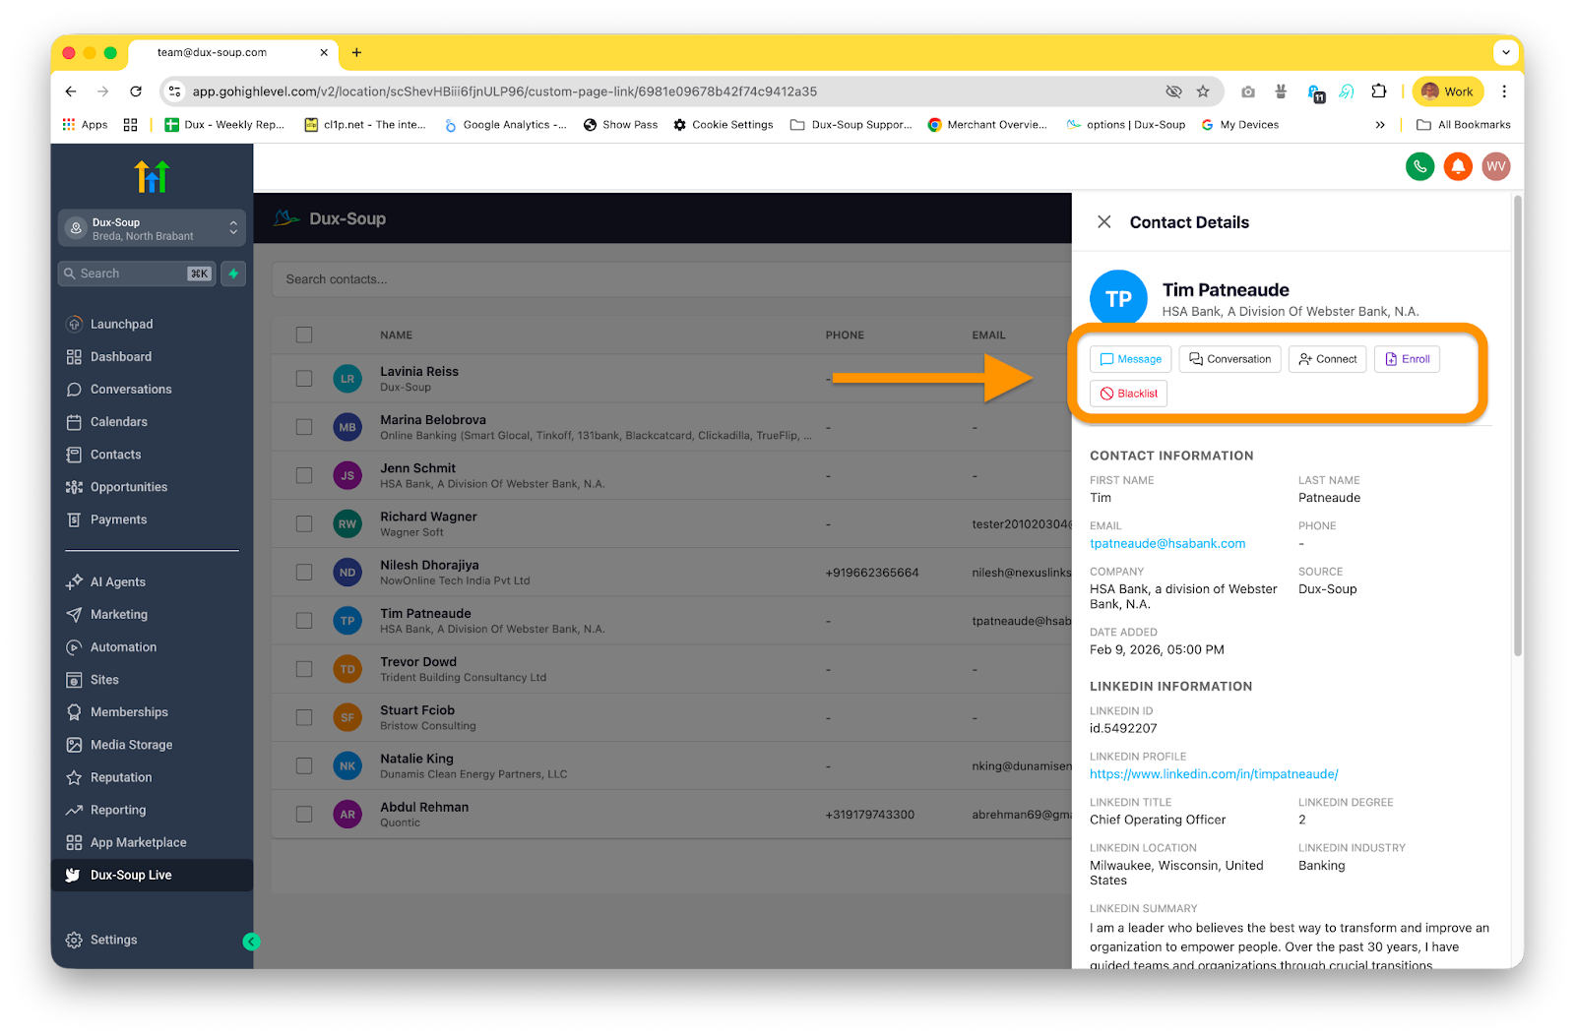The image size is (1575, 1036).
Task: Bookmark this page with the star icon
Action: [x=1203, y=91]
